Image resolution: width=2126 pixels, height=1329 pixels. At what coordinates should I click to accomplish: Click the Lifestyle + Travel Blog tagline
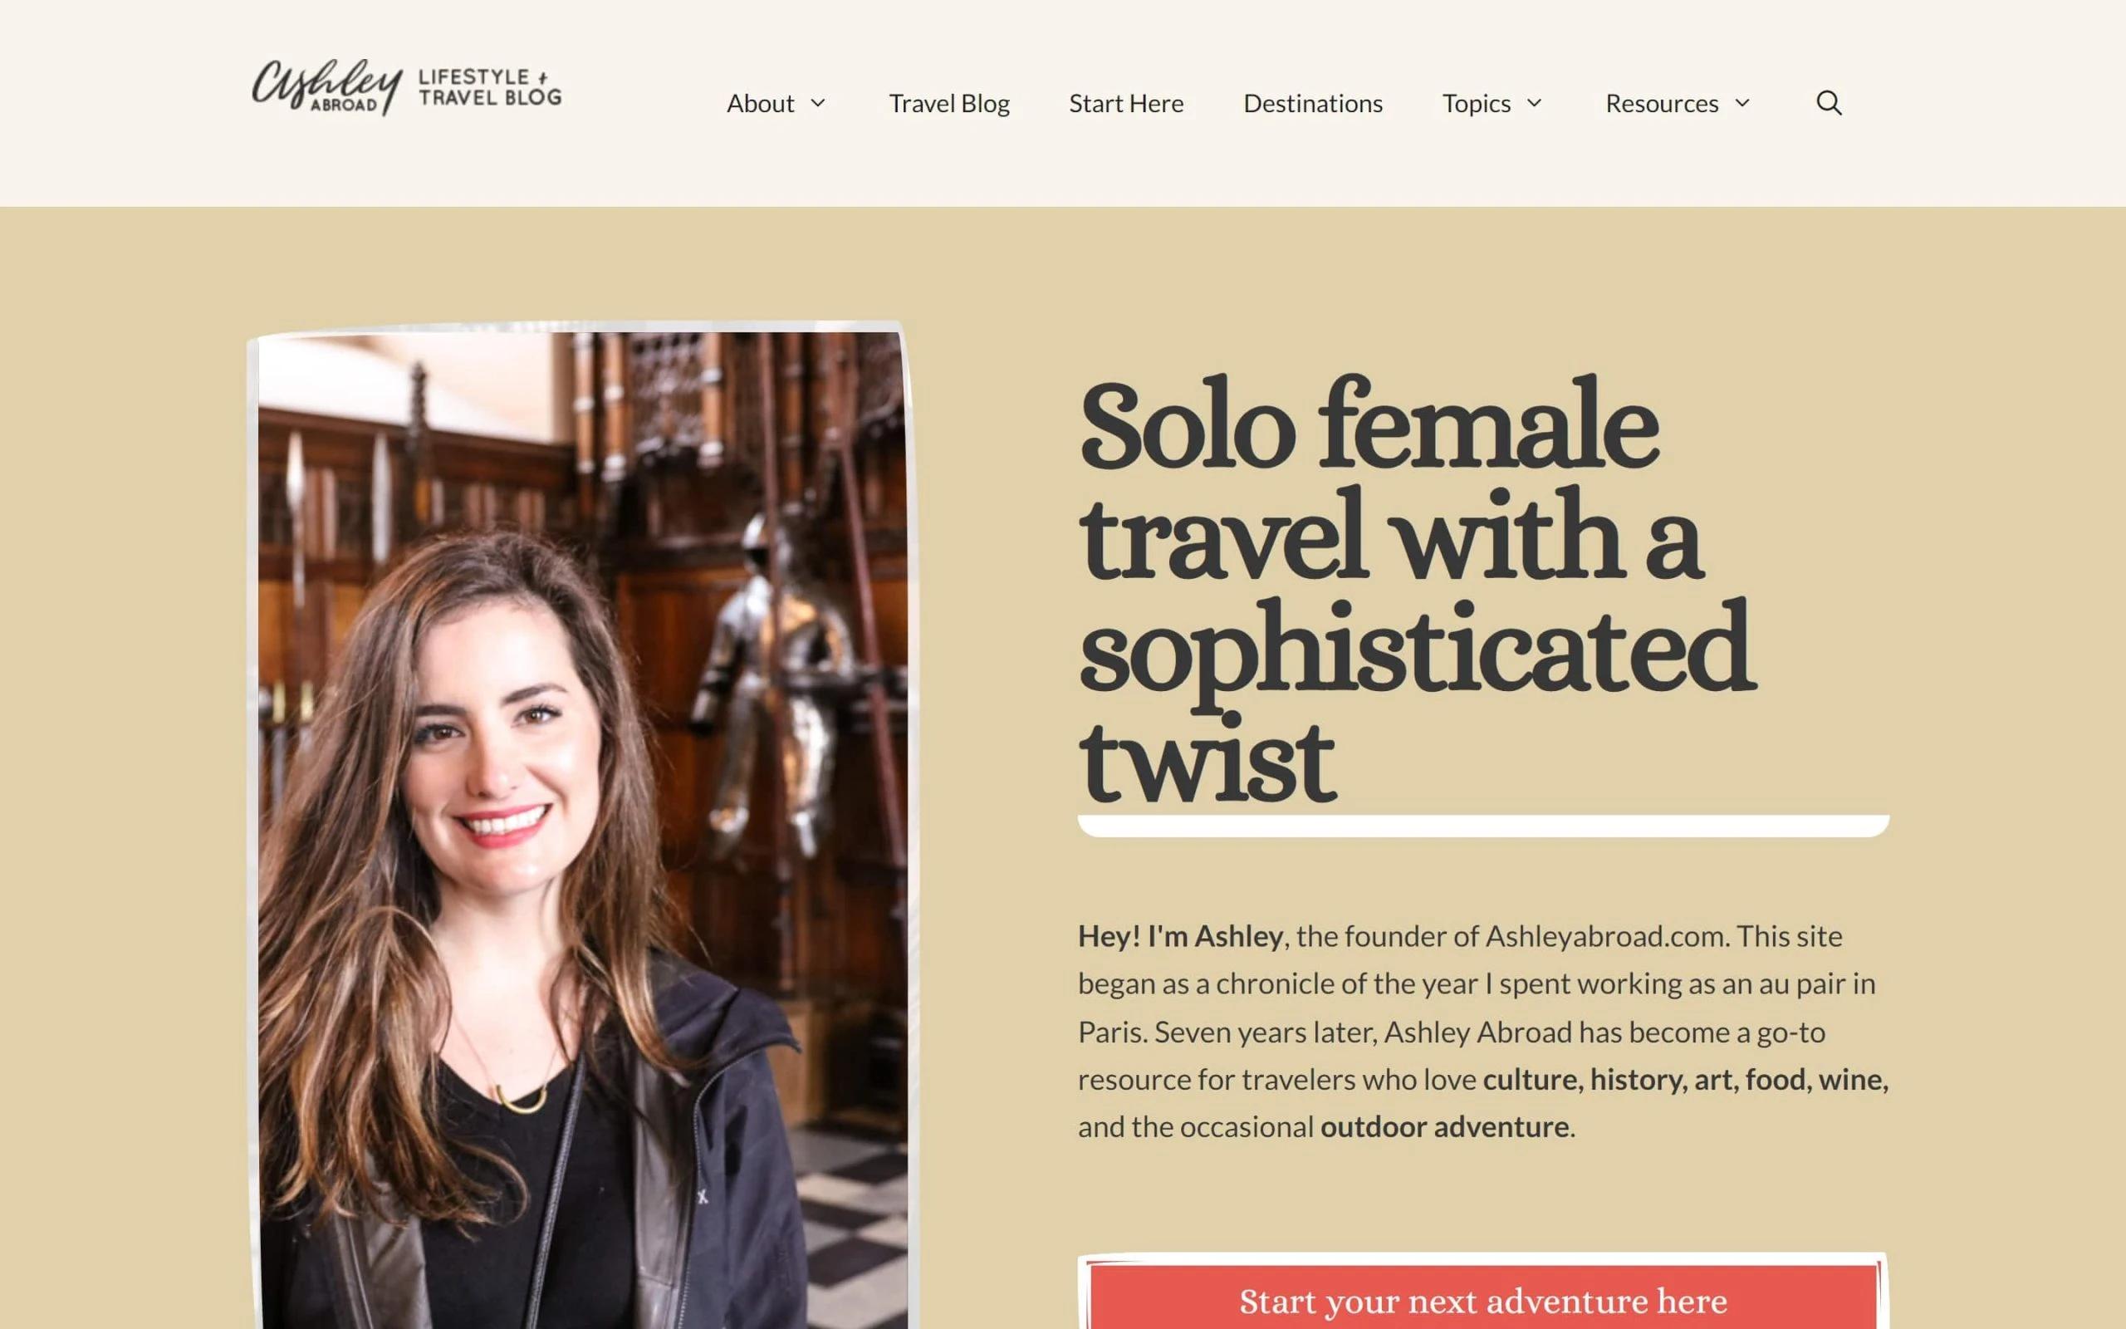(x=490, y=87)
